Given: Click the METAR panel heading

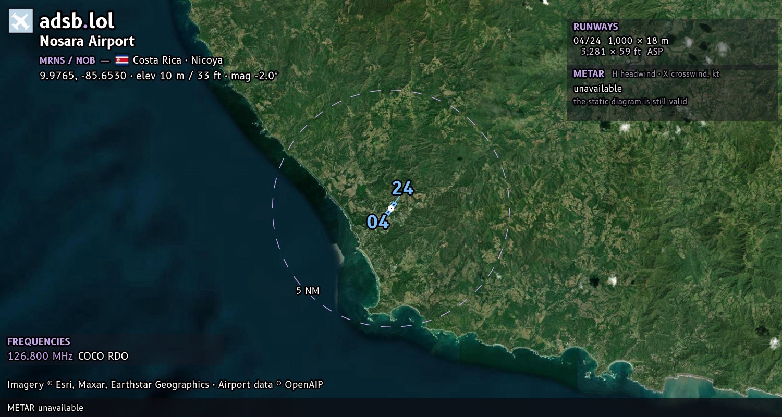Looking at the screenshot, I should click(589, 74).
